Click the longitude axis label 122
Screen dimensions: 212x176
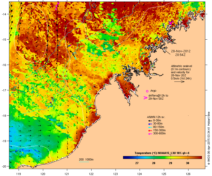(91, 174)
